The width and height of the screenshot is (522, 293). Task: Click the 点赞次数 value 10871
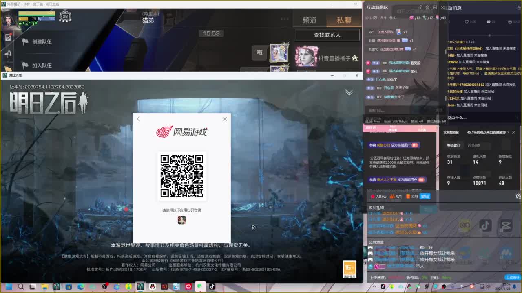point(479,183)
